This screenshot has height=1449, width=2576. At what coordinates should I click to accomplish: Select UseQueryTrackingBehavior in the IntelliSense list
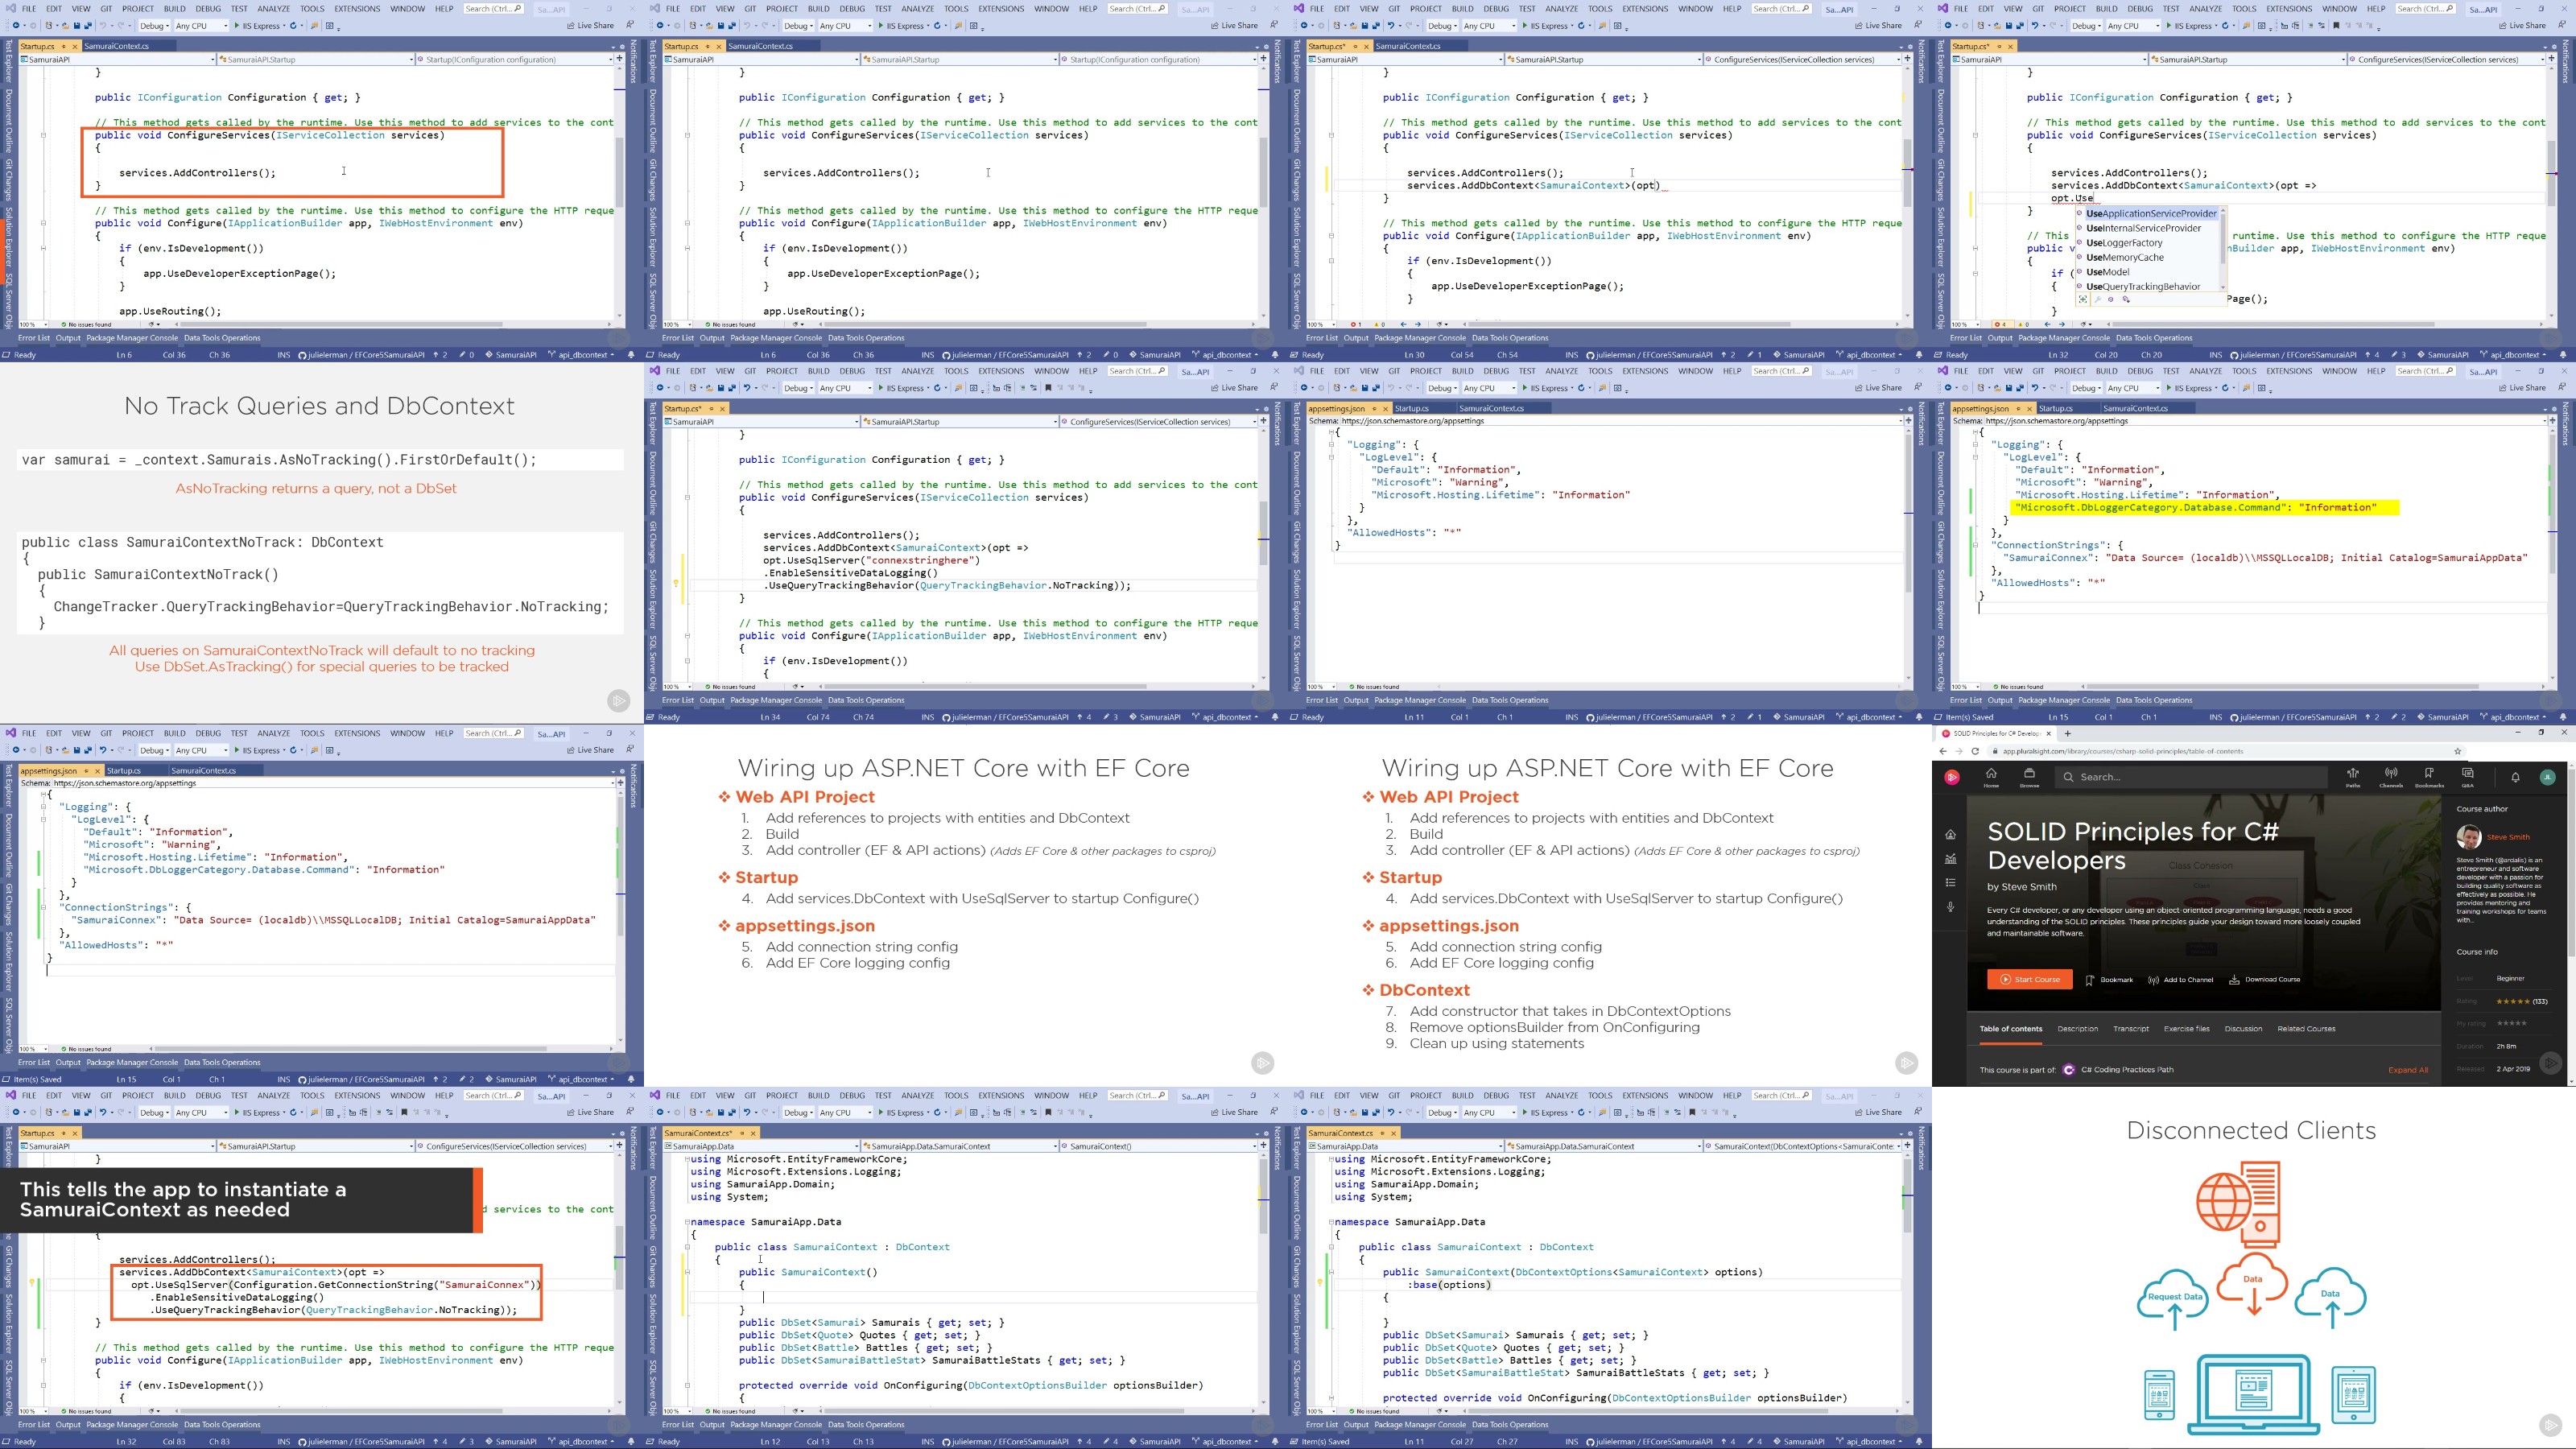point(2142,287)
